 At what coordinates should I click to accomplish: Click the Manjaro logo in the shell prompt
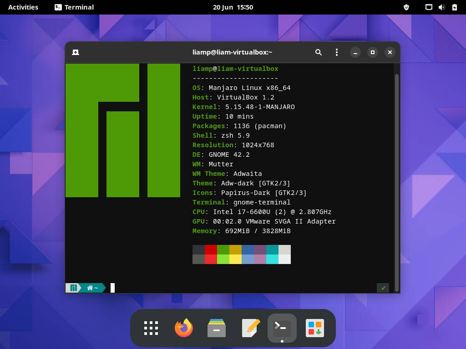point(73,288)
